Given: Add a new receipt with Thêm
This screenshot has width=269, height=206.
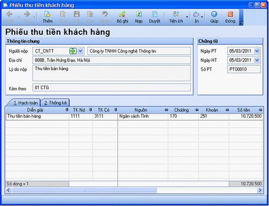Looking at the screenshot, I should [47, 17].
